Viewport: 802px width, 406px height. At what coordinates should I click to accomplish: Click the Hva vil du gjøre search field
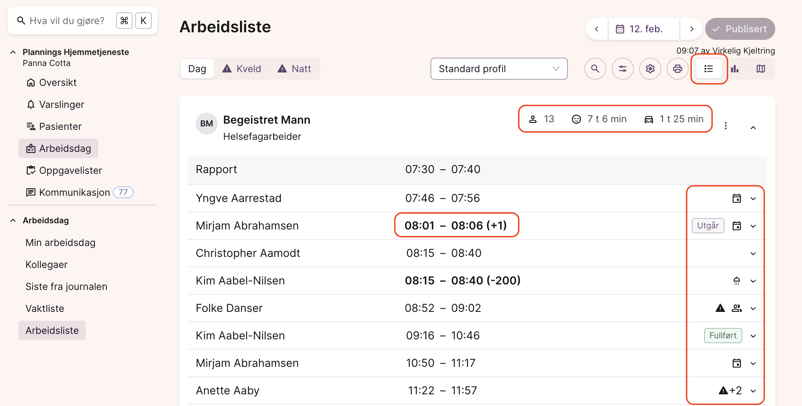67,21
